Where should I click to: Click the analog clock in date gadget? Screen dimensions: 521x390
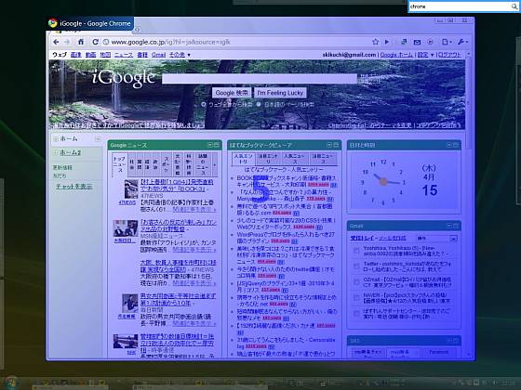click(383, 181)
